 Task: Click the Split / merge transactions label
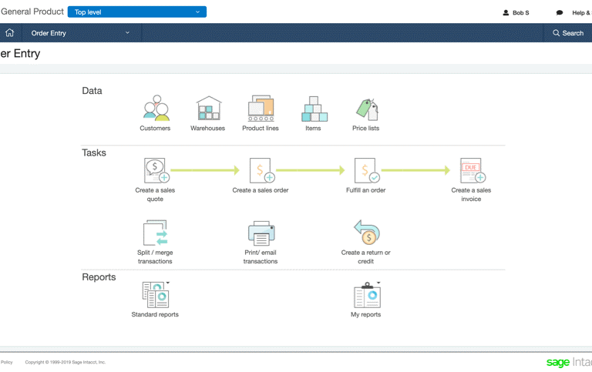[155, 257]
